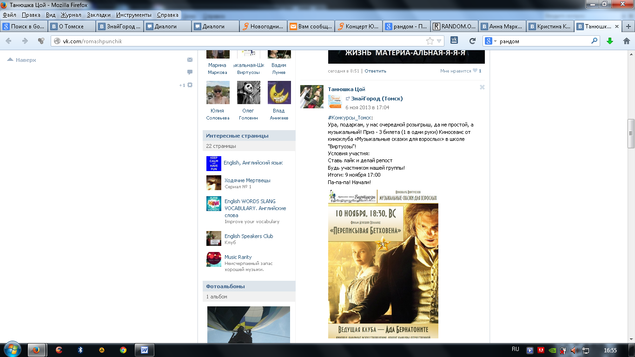The height and width of the screenshot is (357, 635).
Task: Click the browser Back arrow
Action: click(9, 41)
